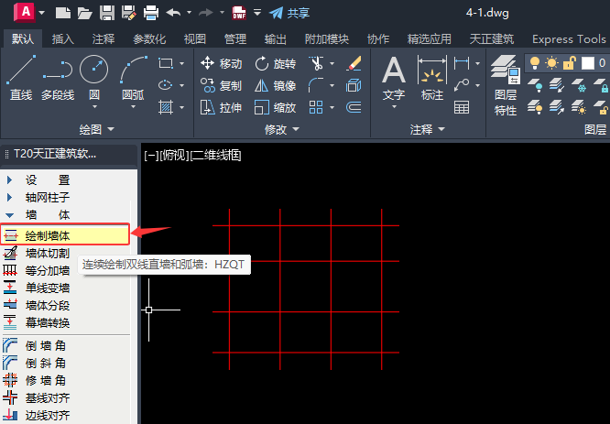This screenshot has height=424, width=610.
Task: Select 单线变墙 command
Action: [48, 288]
